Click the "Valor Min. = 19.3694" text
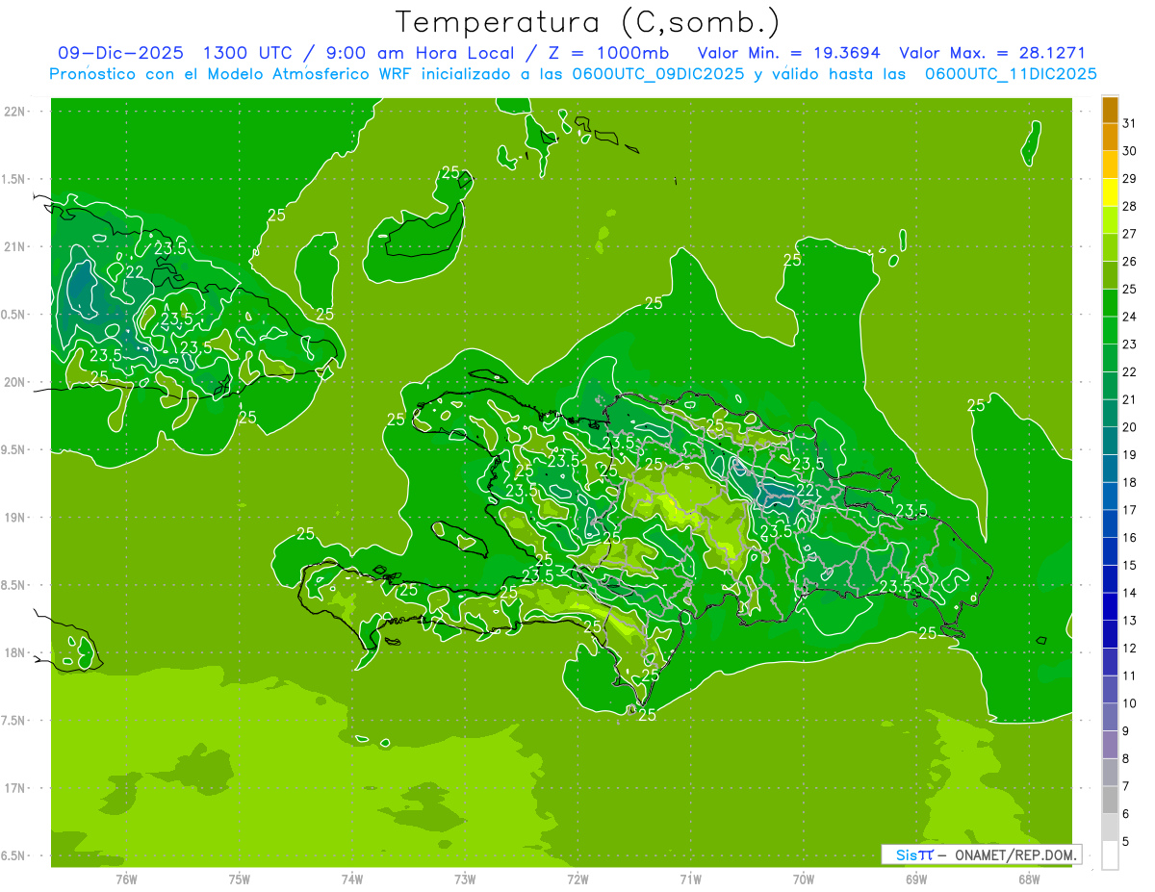Screen dimensions: 1155x892 (x=788, y=53)
